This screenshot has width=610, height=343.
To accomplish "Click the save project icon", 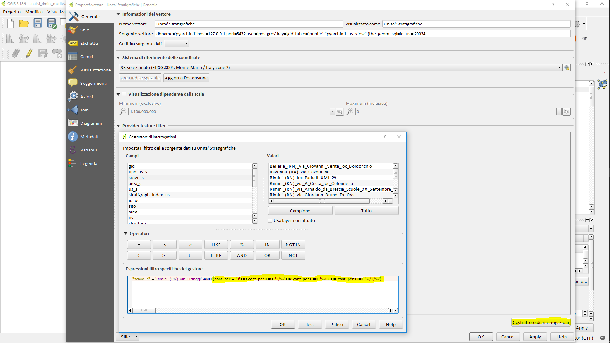I will pos(38,23).
